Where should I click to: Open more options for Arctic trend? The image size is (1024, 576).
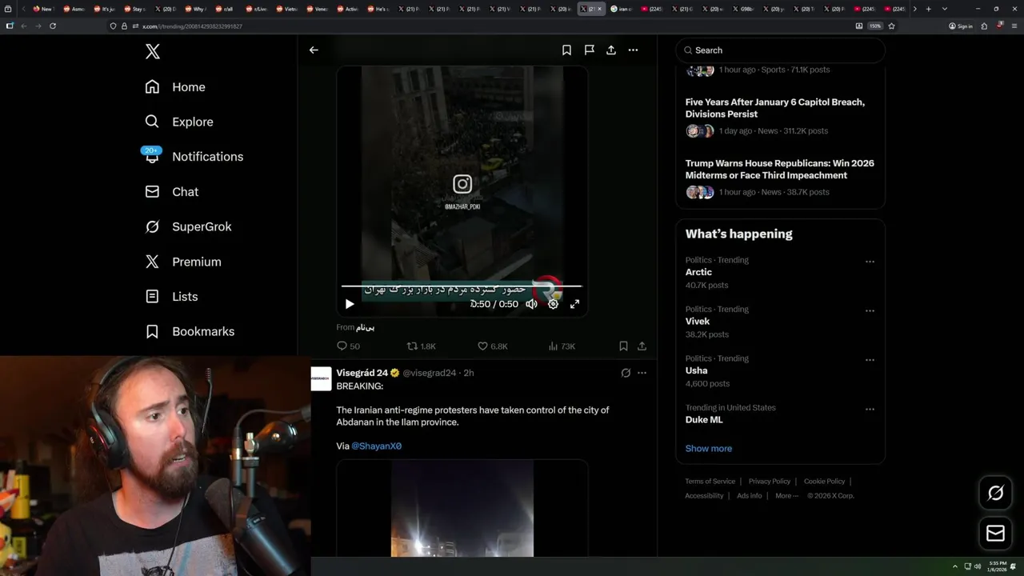click(870, 262)
